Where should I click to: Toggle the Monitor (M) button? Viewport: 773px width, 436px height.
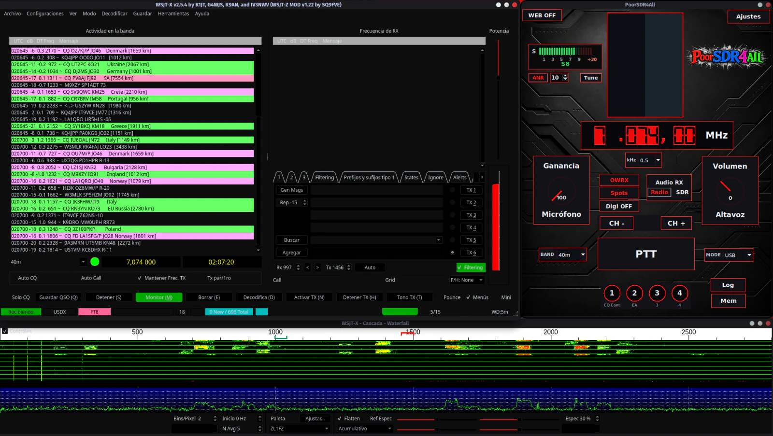[159, 297]
